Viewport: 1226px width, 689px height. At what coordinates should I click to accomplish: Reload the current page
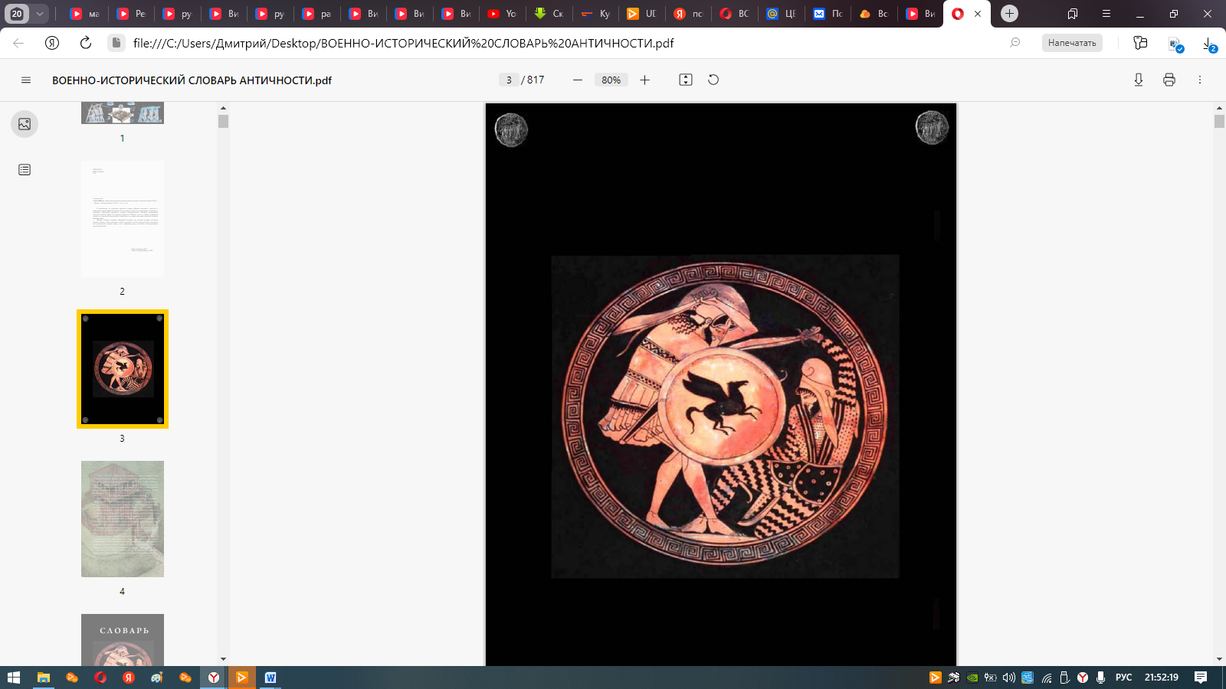(x=86, y=43)
